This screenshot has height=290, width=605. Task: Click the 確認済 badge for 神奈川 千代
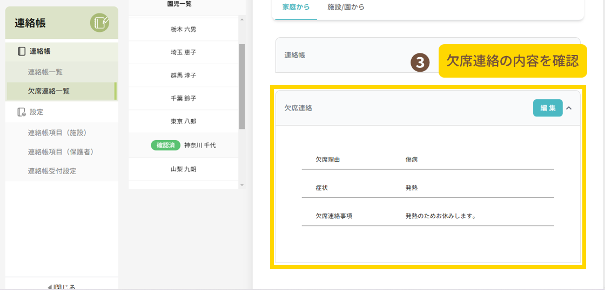tap(165, 145)
